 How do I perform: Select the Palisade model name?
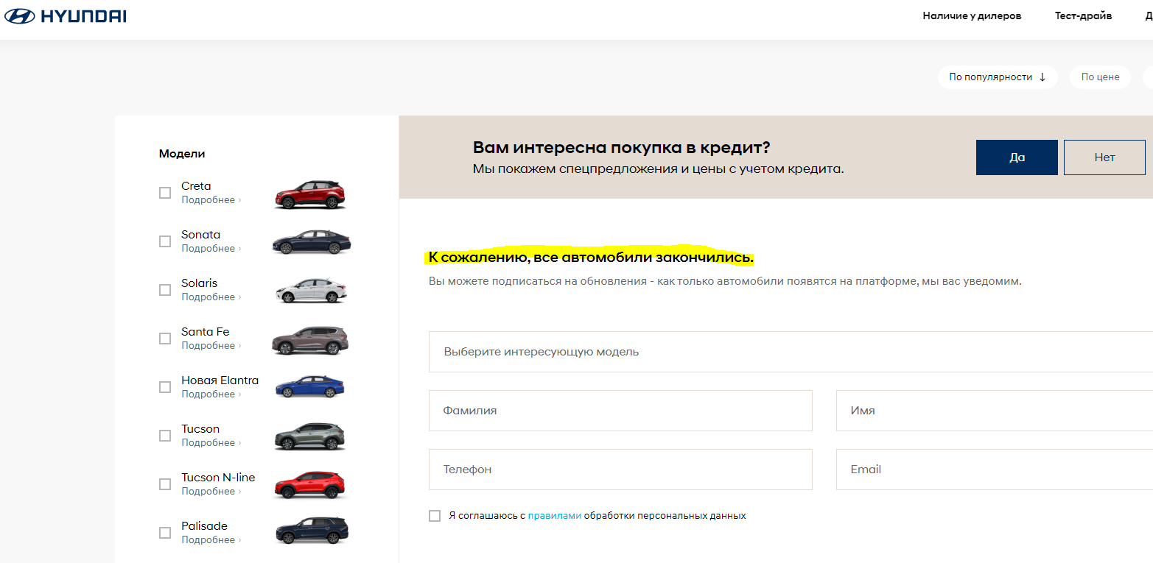click(204, 526)
